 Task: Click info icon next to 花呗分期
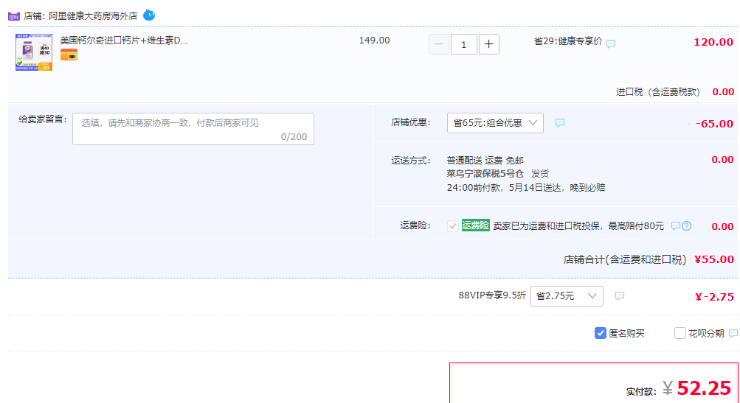[x=733, y=334]
